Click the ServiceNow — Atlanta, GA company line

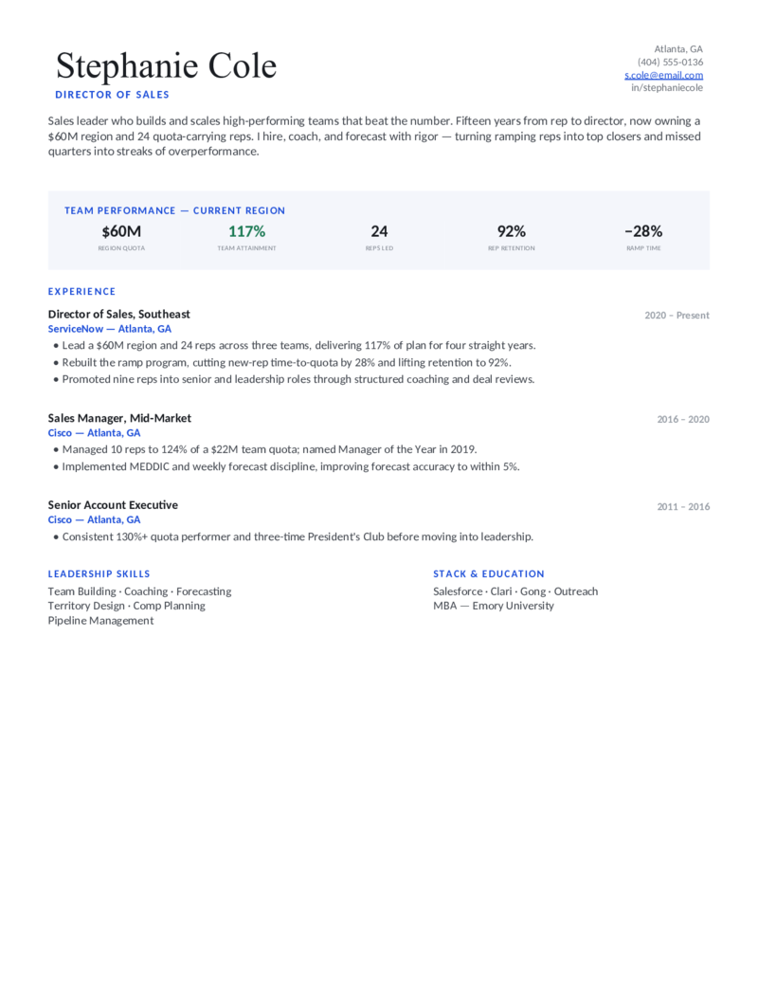[110, 329]
